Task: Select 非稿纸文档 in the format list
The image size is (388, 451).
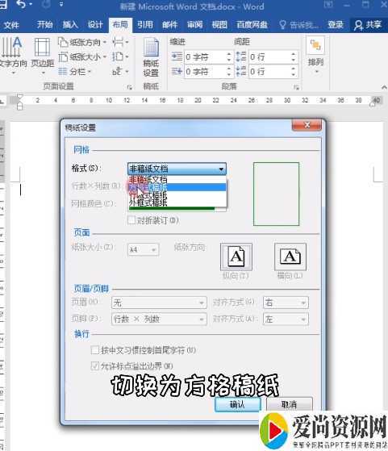Action: [x=177, y=179]
